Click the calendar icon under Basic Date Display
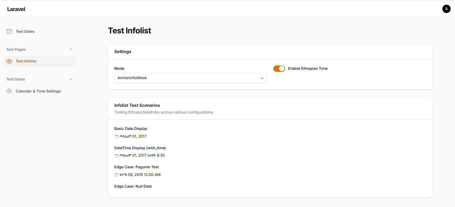 pos(116,136)
